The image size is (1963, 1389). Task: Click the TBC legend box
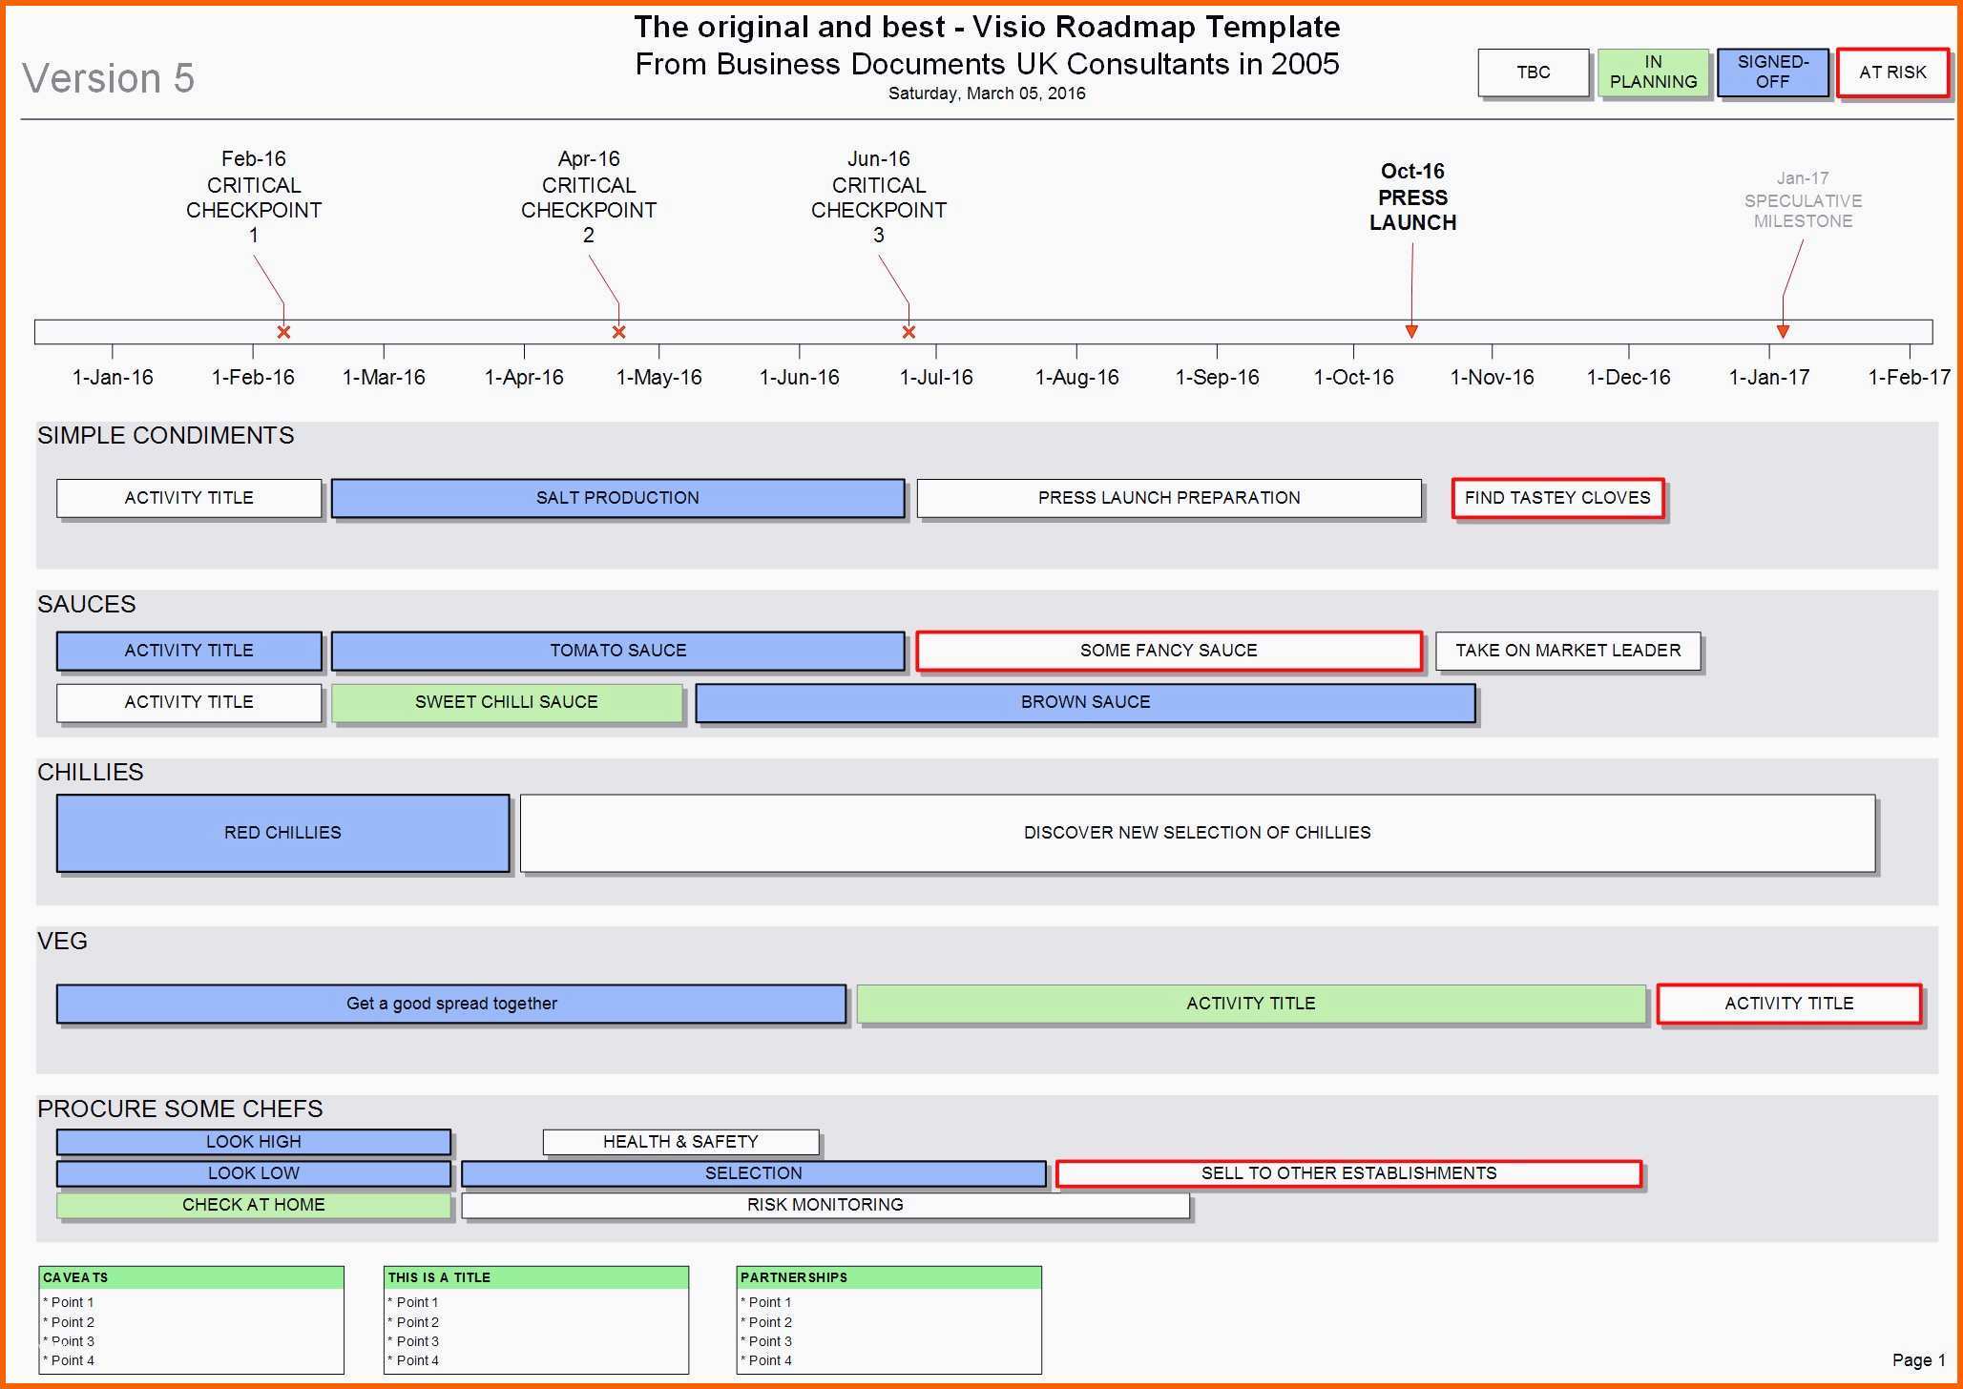coord(1533,73)
